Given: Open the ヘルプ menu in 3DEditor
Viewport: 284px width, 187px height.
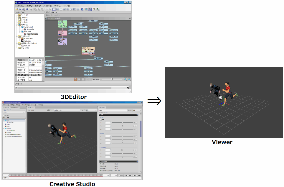Looking at the screenshot, I should 67,6.
